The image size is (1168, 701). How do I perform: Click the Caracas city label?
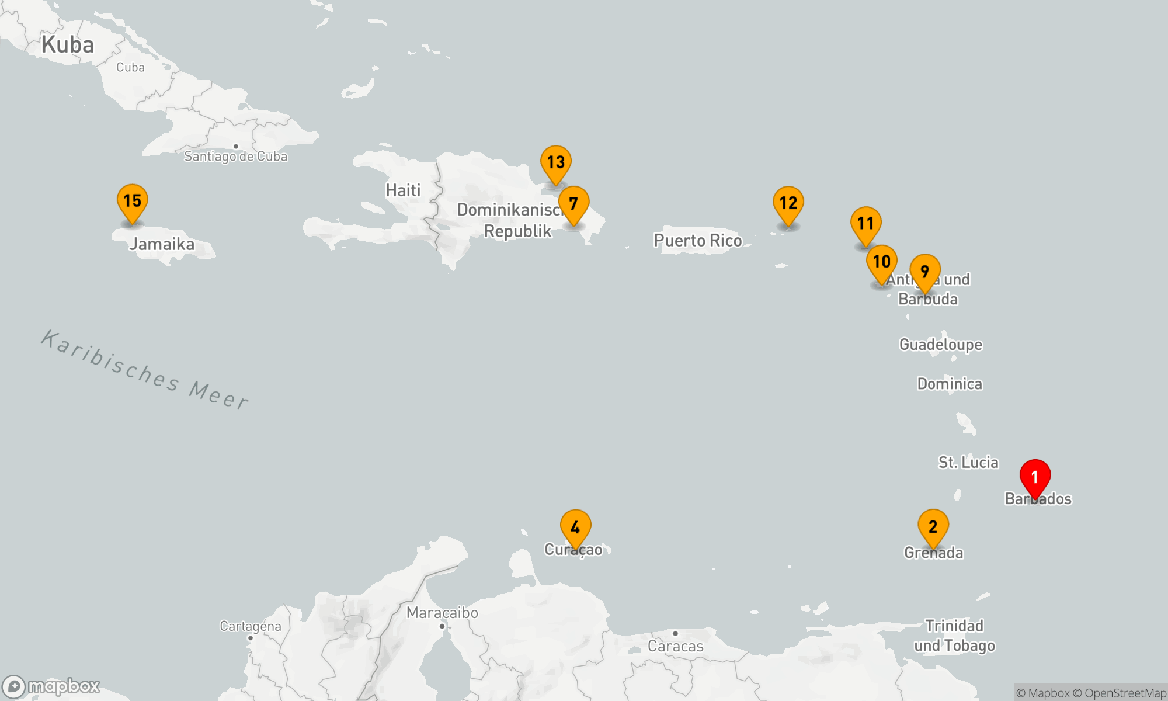[675, 646]
